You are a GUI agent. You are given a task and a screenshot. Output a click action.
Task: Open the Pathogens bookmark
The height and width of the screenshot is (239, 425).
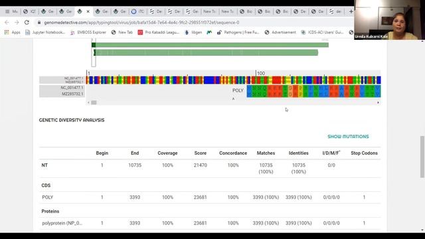tap(238, 33)
